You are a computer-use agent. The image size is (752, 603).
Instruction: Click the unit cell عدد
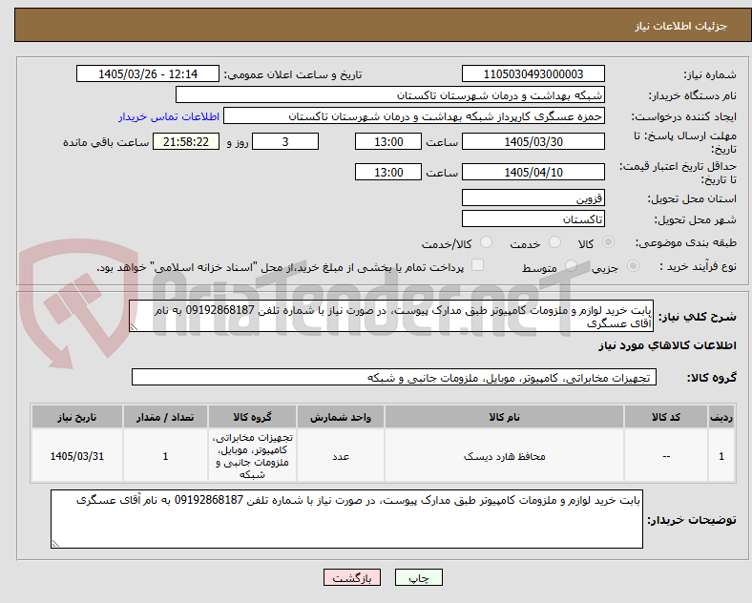click(x=341, y=456)
